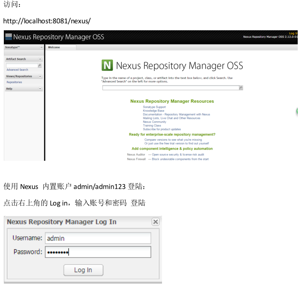Click the green N Nexus logo

pyautogui.click(x=107, y=65)
